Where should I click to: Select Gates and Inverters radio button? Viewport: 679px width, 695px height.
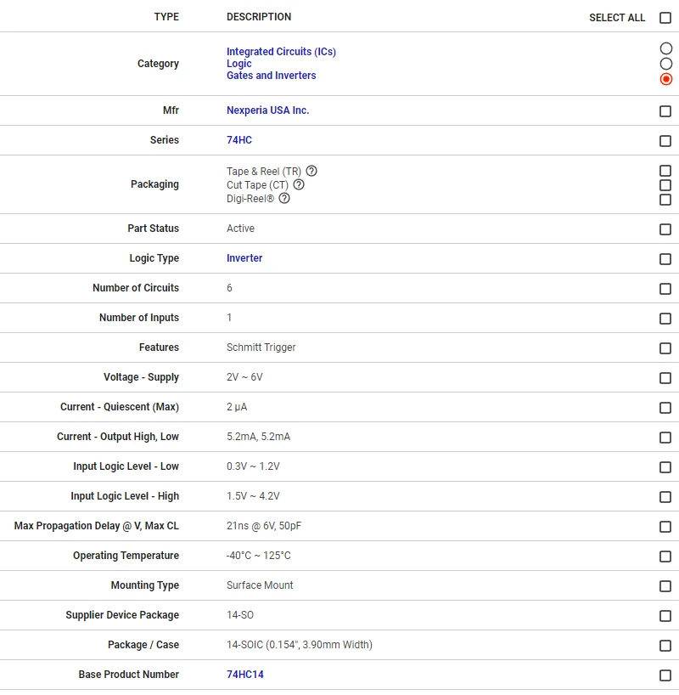[665, 79]
